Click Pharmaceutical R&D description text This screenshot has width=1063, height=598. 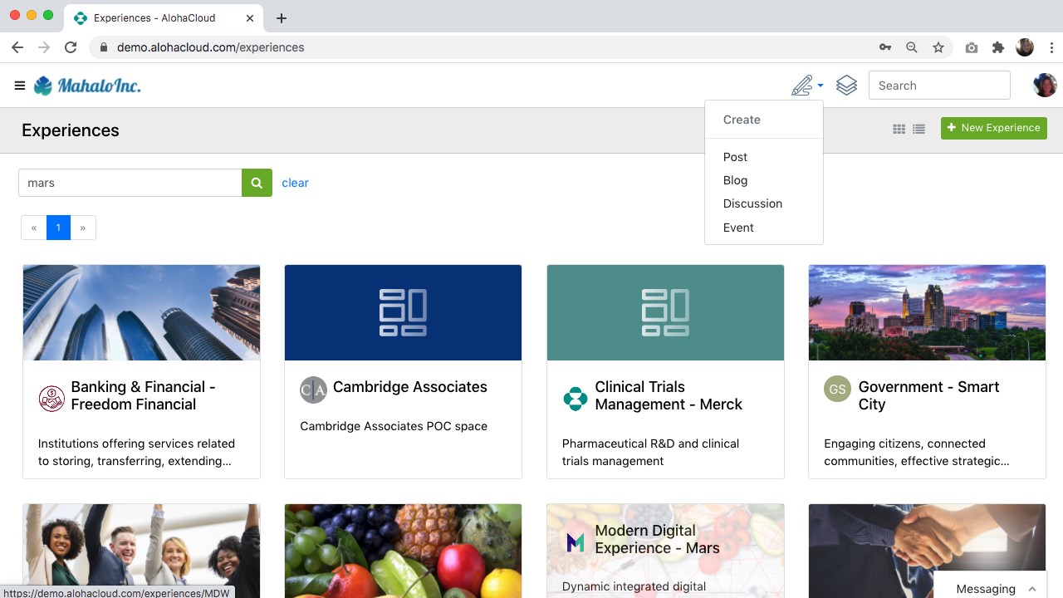click(650, 453)
